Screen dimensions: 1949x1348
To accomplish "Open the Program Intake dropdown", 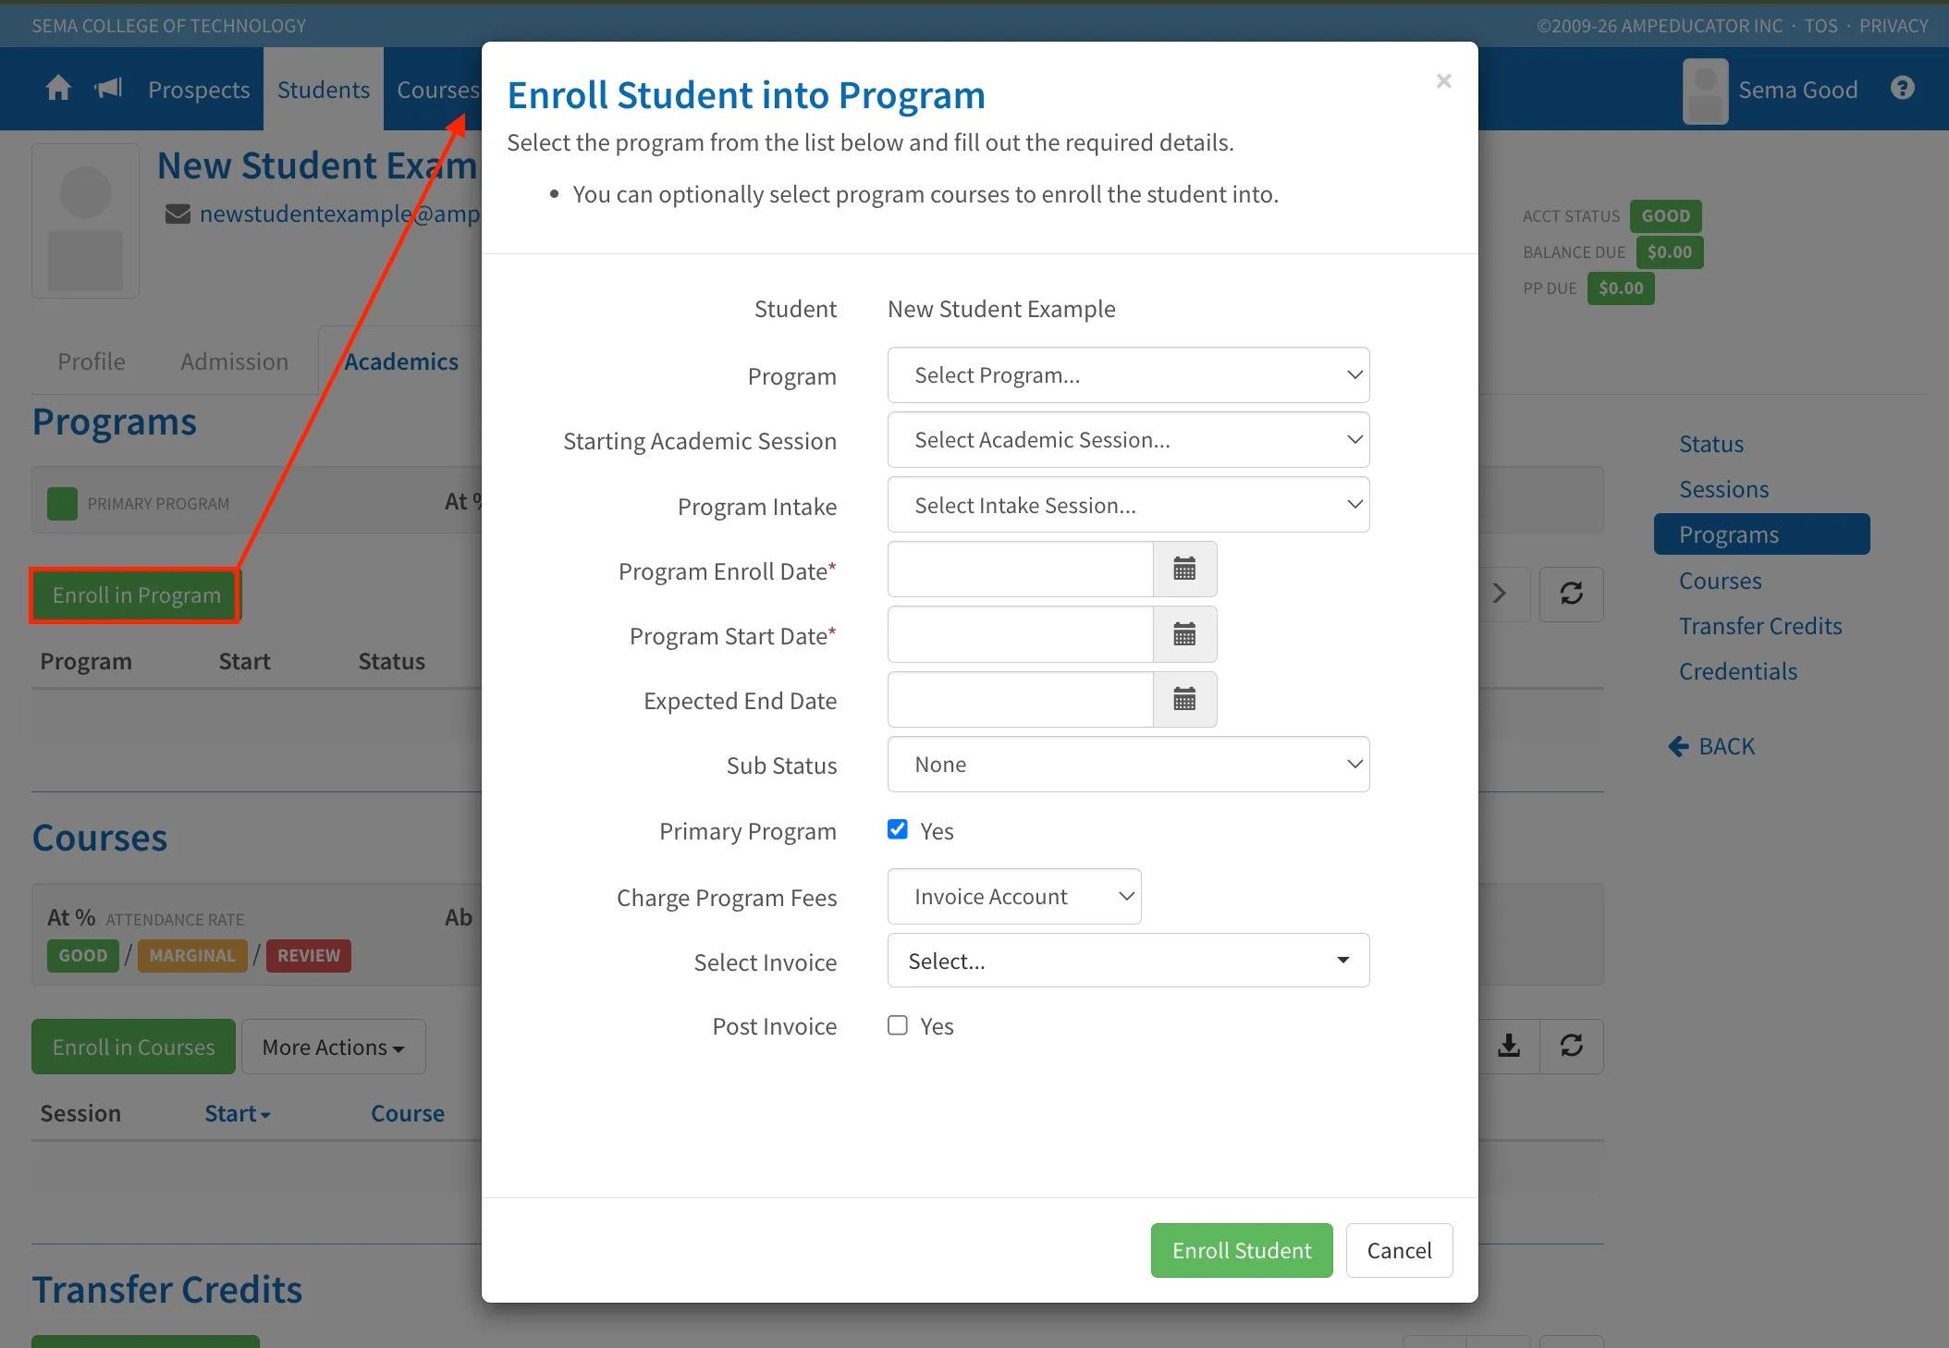I will pyautogui.click(x=1128, y=505).
